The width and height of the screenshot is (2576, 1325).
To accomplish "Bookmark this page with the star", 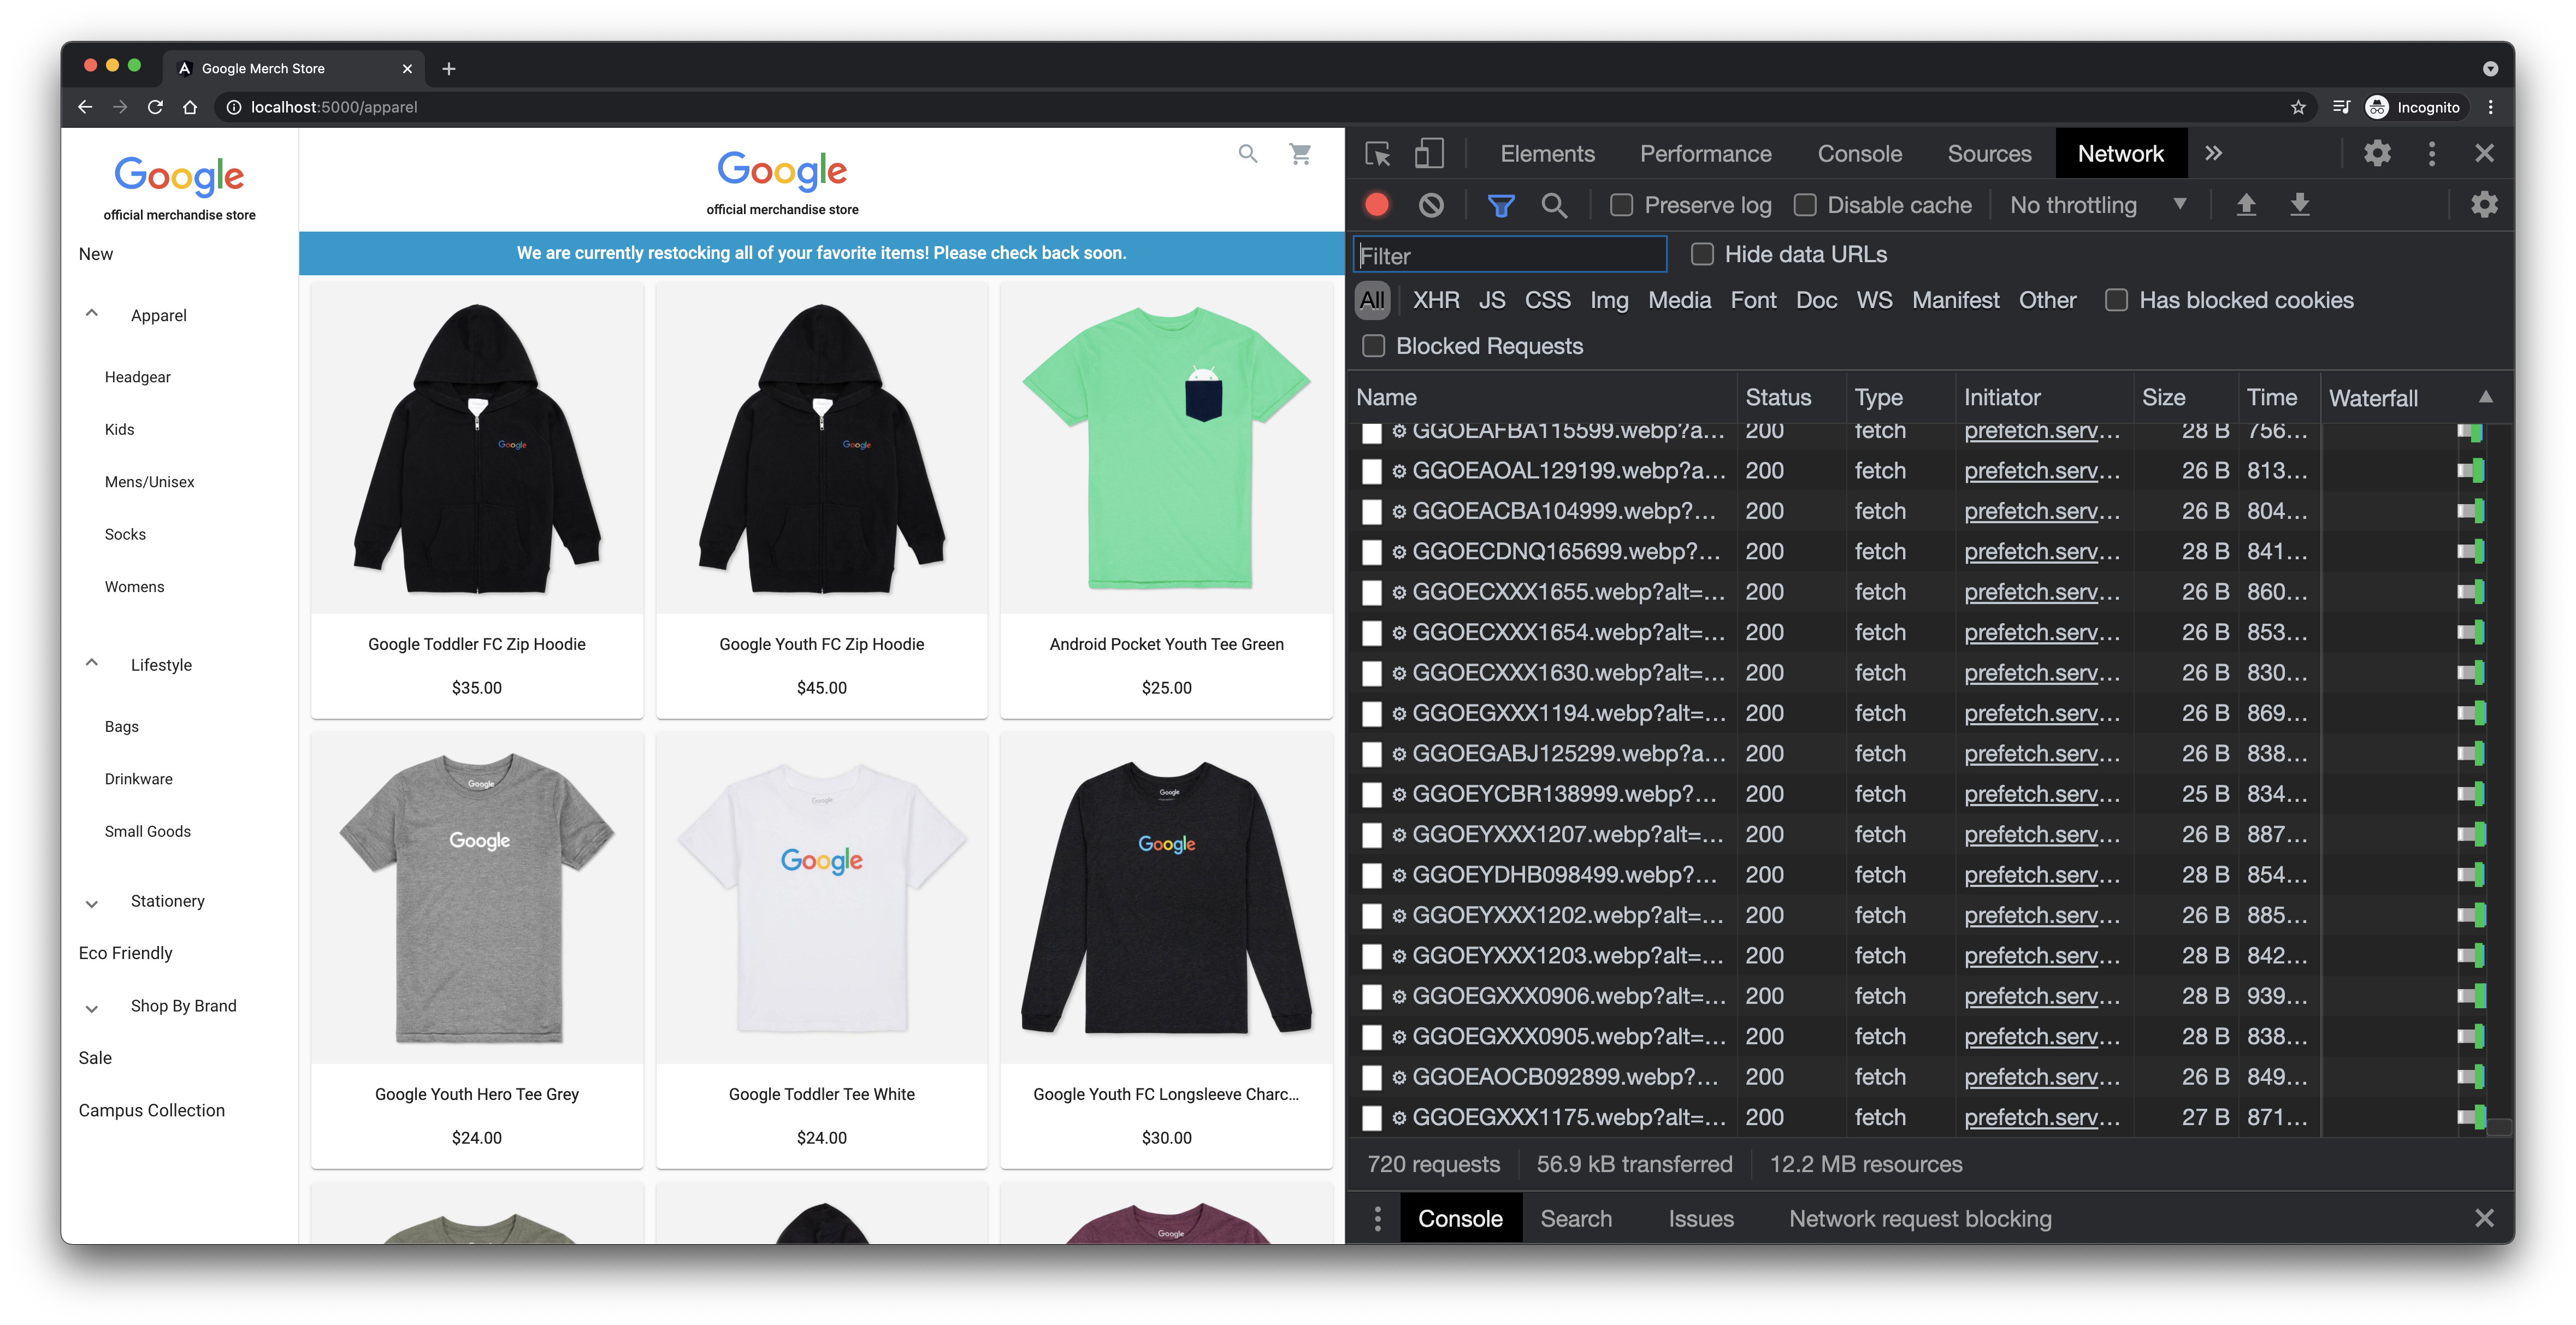I will coord(2298,107).
